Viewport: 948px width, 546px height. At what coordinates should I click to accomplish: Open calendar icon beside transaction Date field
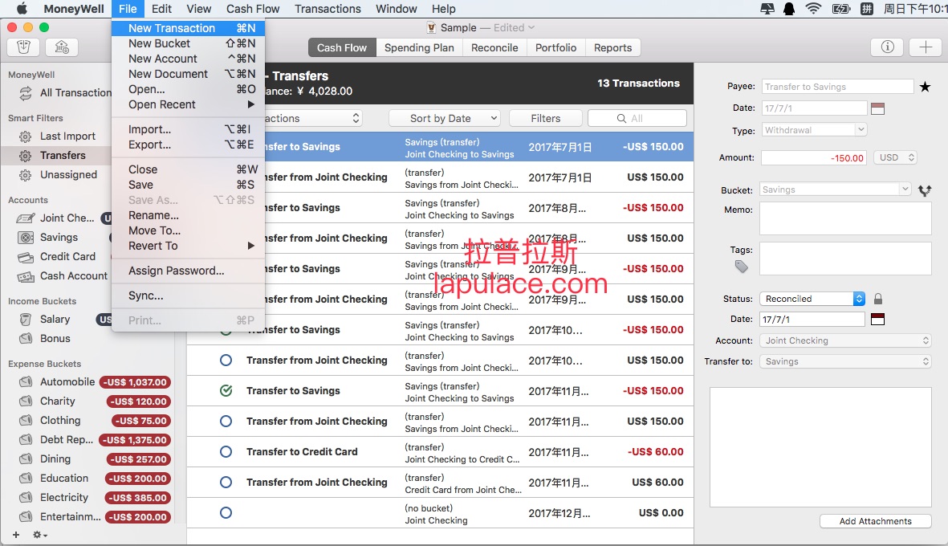point(878,109)
